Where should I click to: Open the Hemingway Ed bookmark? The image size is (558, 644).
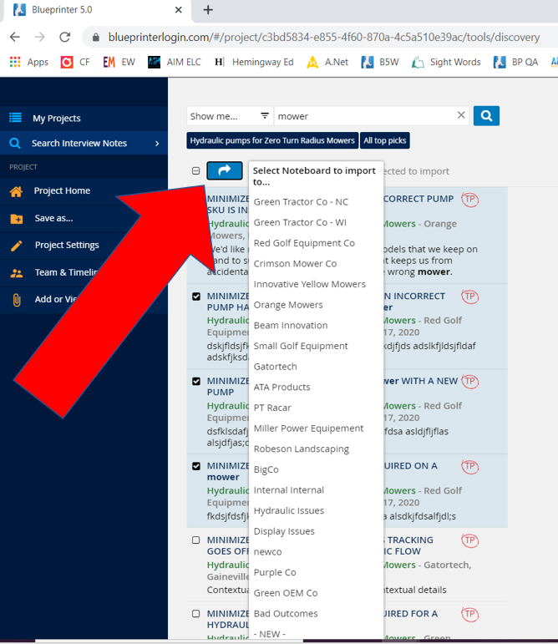[x=254, y=62]
